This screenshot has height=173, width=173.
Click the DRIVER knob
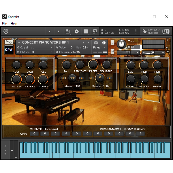coord(157,79)
